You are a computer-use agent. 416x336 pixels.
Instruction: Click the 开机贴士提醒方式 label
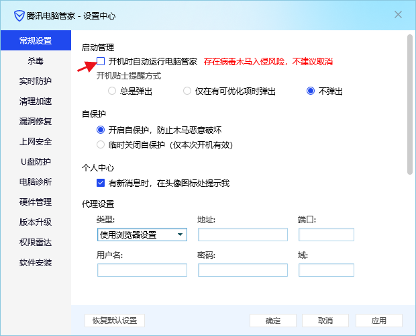pos(129,76)
